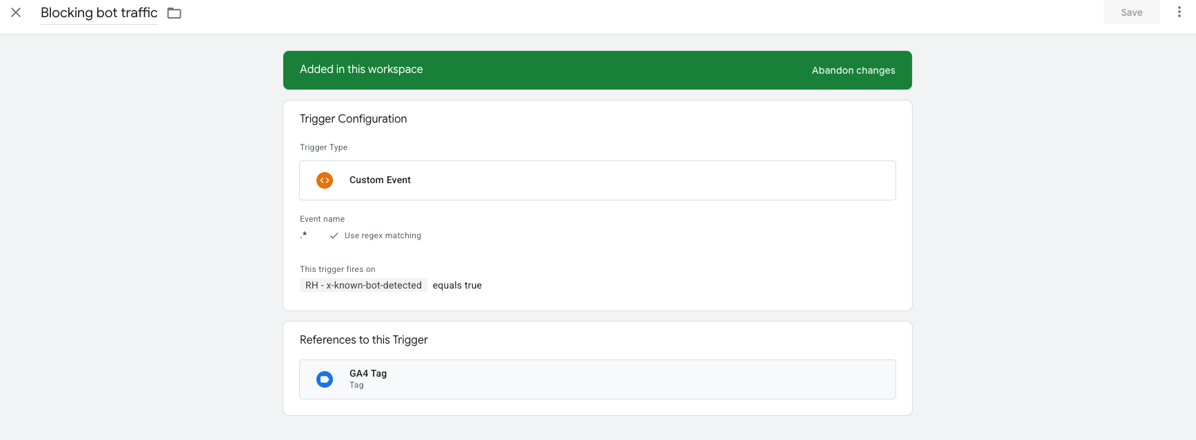Image resolution: width=1196 pixels, height=440 pixels.
Task: Select the 'Custom Event' trigger type label
Action: click(x=380, y=180)
